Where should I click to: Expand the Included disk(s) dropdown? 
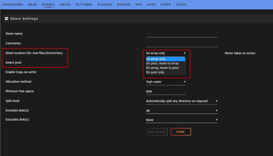pyautogui.click(x=182, y=111)
